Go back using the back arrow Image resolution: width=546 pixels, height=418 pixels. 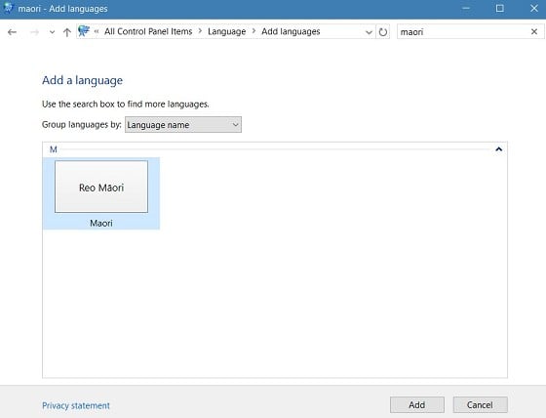pos(12,32)
